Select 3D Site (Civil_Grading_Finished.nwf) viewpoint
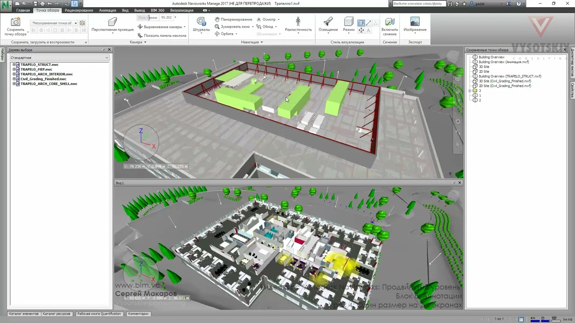The height and width of the screenshot is (323, 575). [504, 81]
